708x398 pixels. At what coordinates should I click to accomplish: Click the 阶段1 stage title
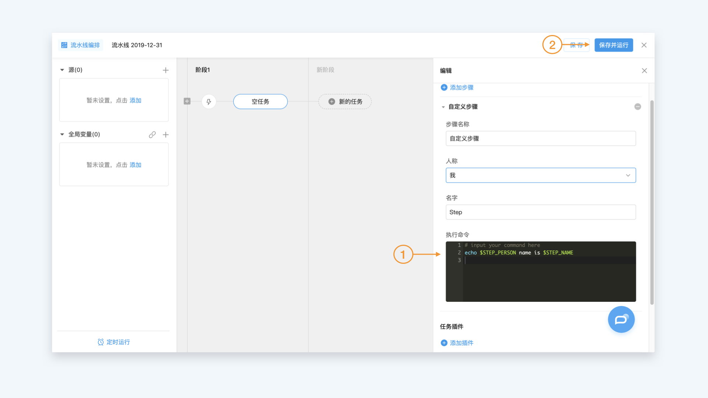coord(202,70)
